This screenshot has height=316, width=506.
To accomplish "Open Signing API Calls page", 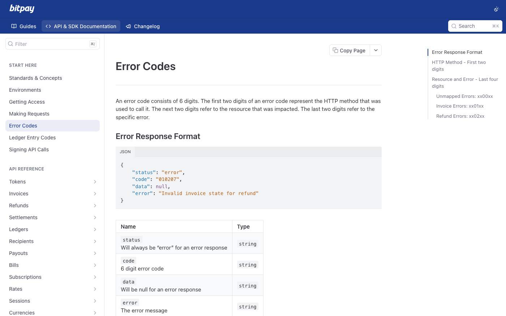I will [x=52, y=150].
